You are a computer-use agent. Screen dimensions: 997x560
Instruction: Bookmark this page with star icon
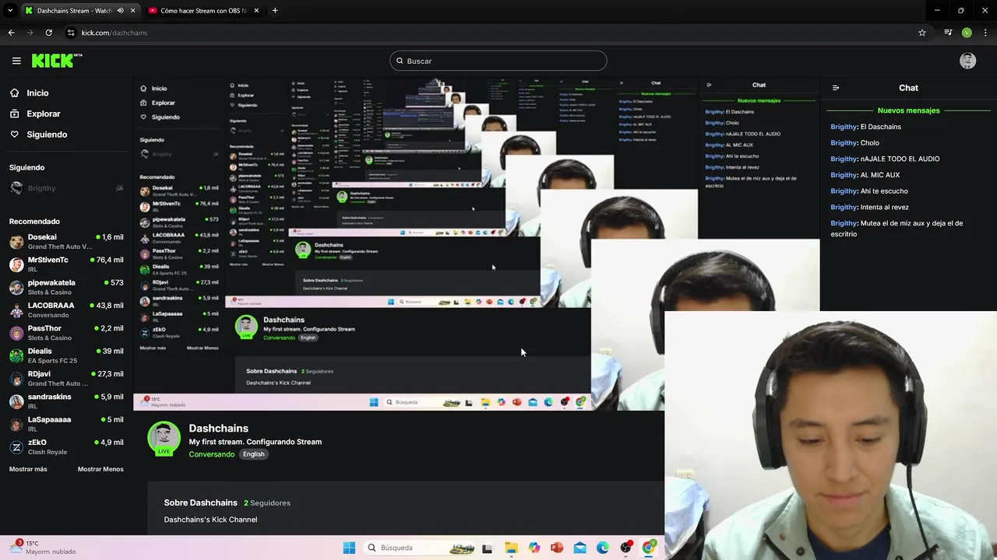[x=922, y=33]
